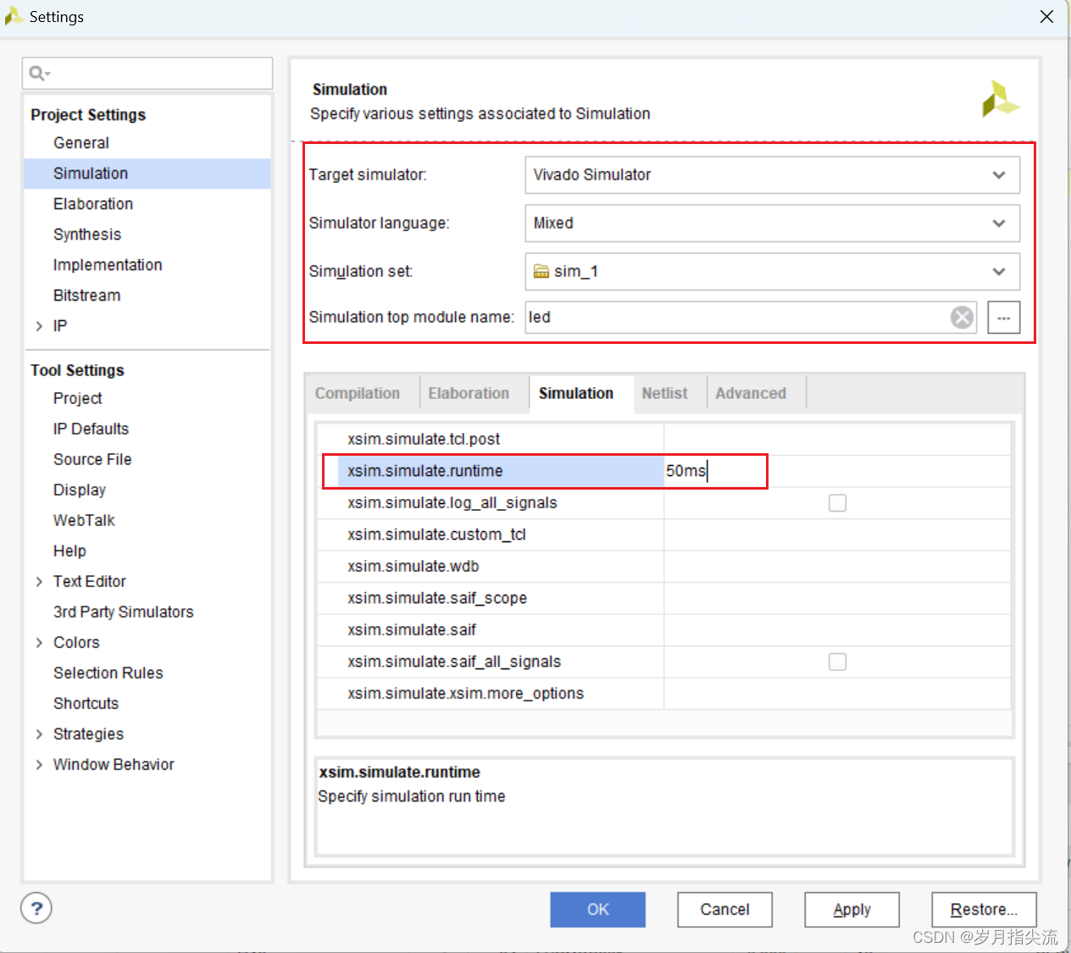Select Selection Rules setting

coord(108,673)
